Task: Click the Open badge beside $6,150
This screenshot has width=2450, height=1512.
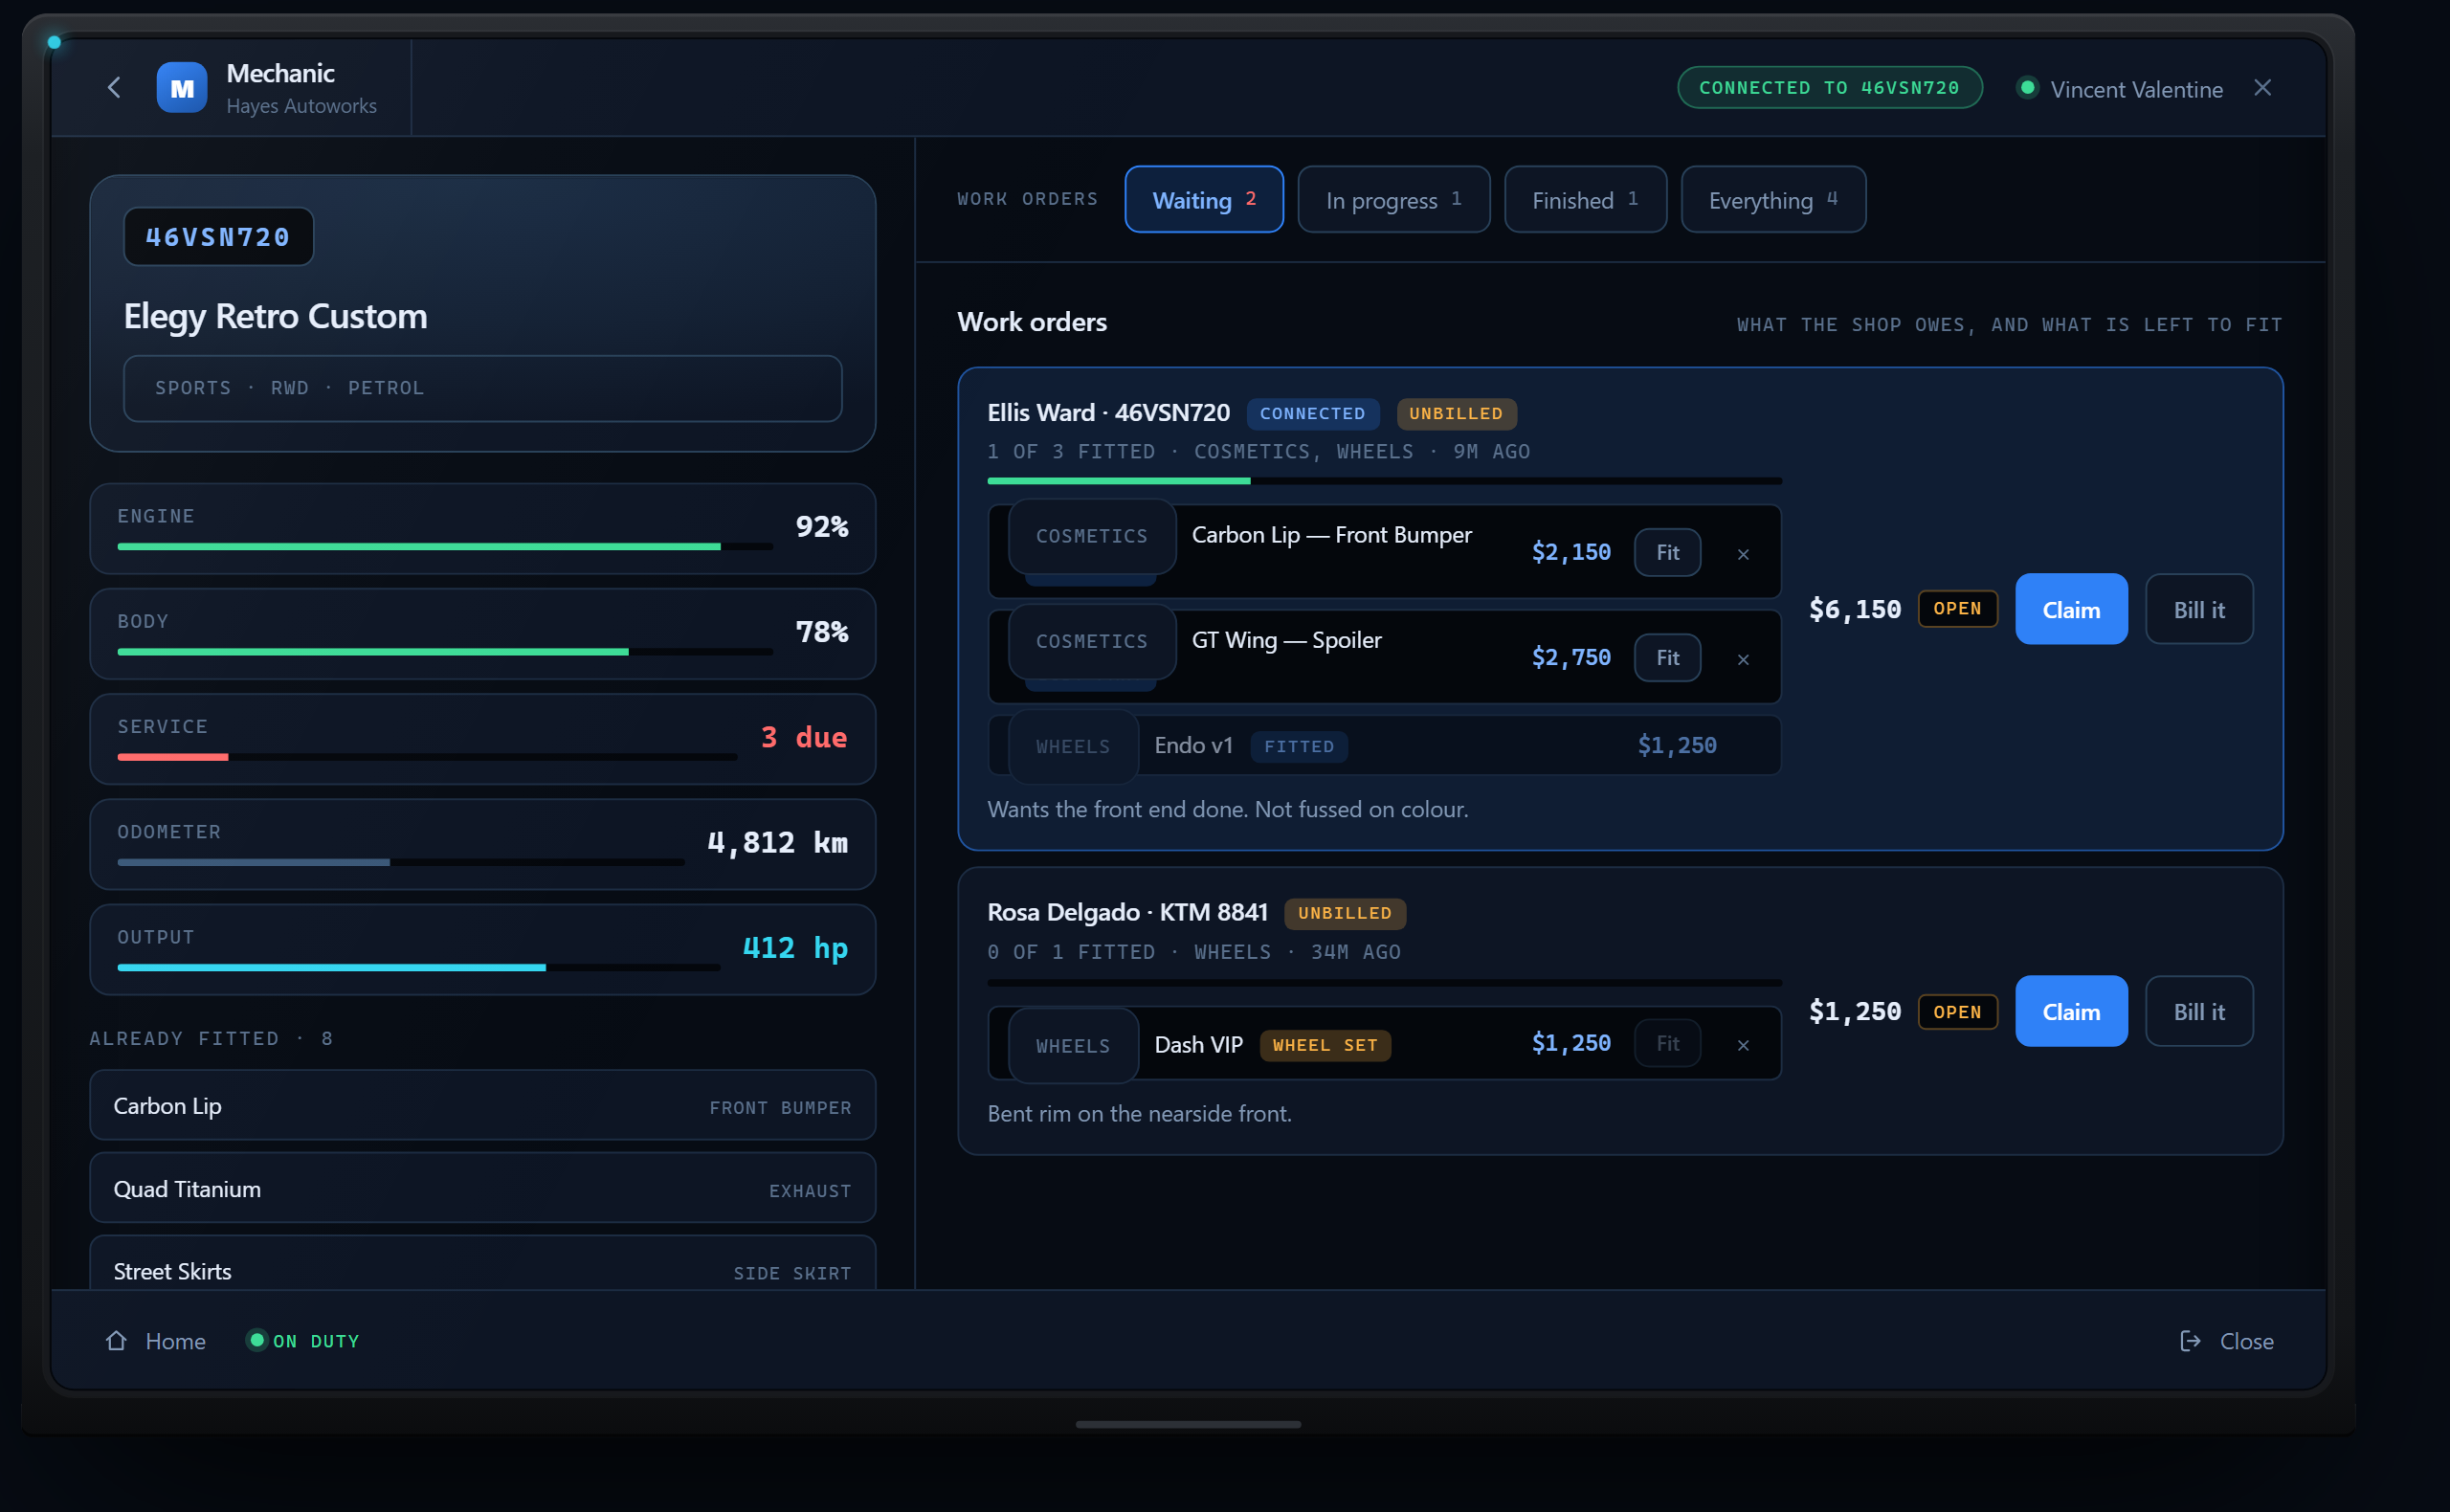Action: tap(1957, 608)
